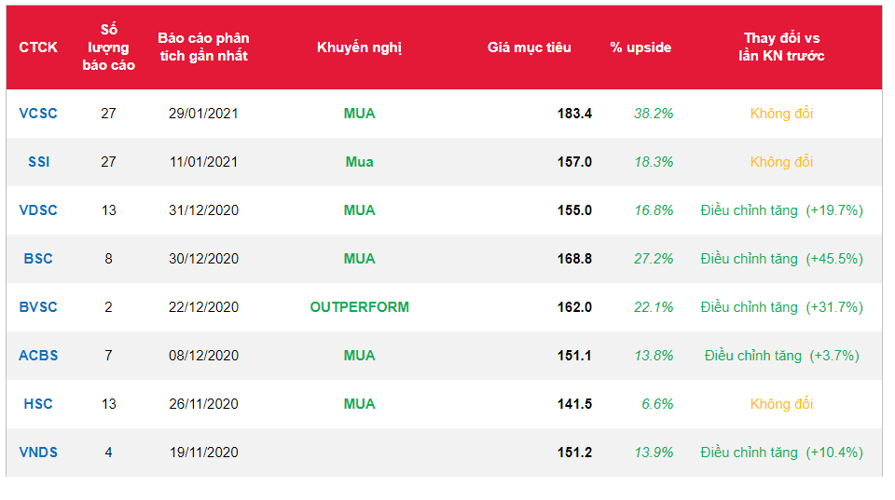Image resolution: width=895 pixels, height=500 pixels.
Task: Open the BVSC brokerage entry
Action: click(38, 307)
